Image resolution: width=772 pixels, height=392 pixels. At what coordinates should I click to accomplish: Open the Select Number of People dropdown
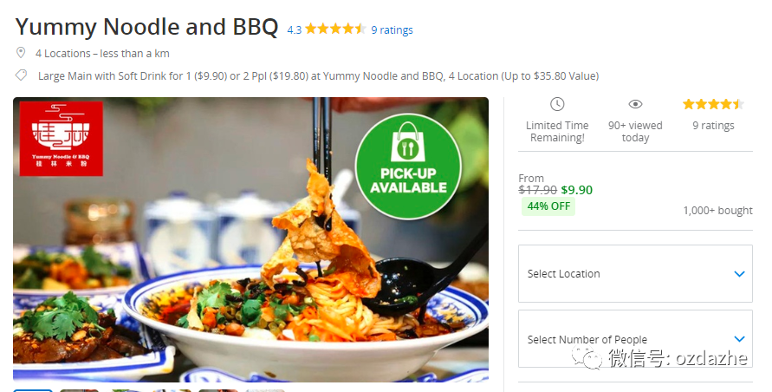635,339
